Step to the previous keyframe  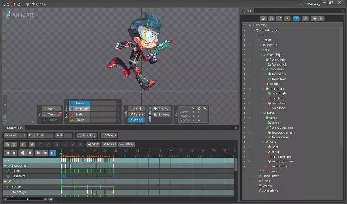[14, 153]
